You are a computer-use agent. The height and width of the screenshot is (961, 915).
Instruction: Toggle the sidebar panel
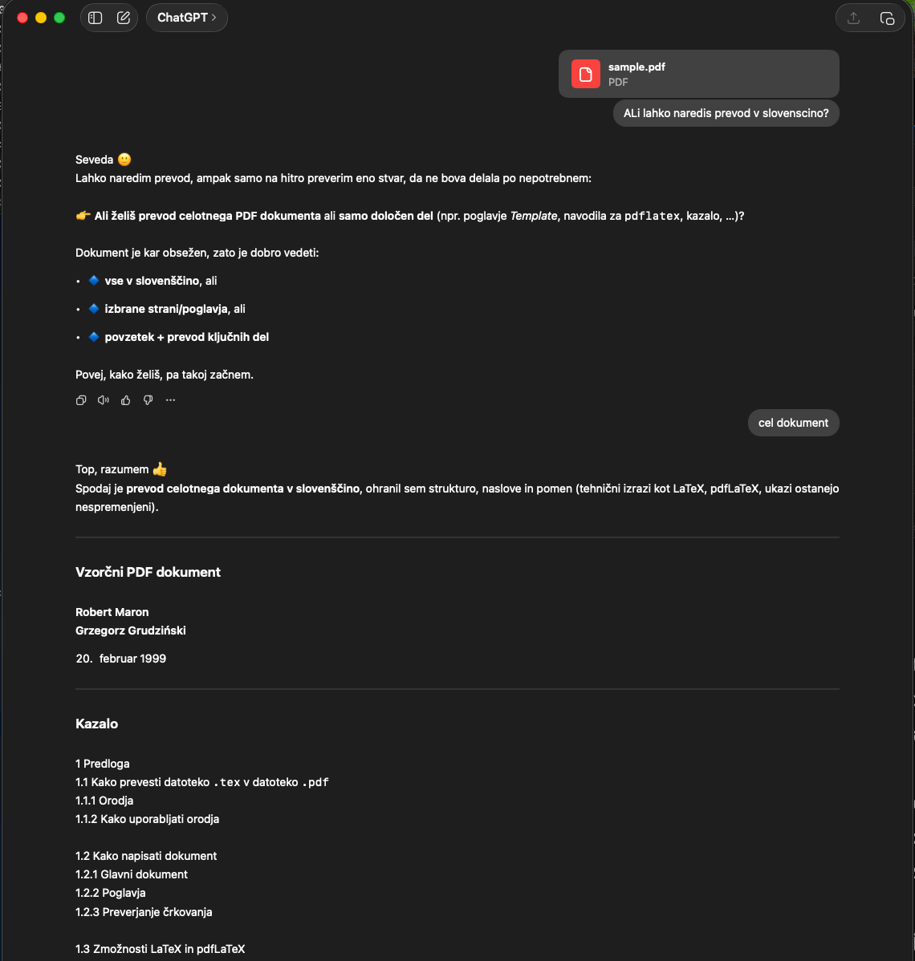pos(96,18)
